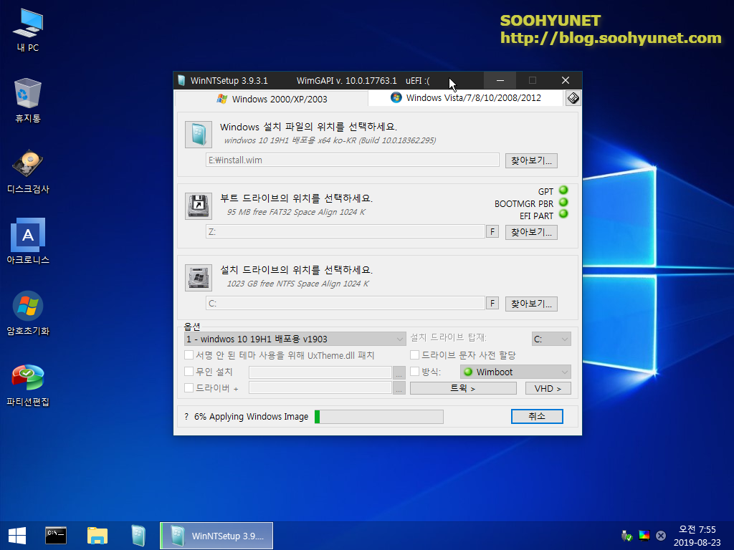Click the installation drive hard disk icon
Viewport: 734px width, 550px height.
199,278
